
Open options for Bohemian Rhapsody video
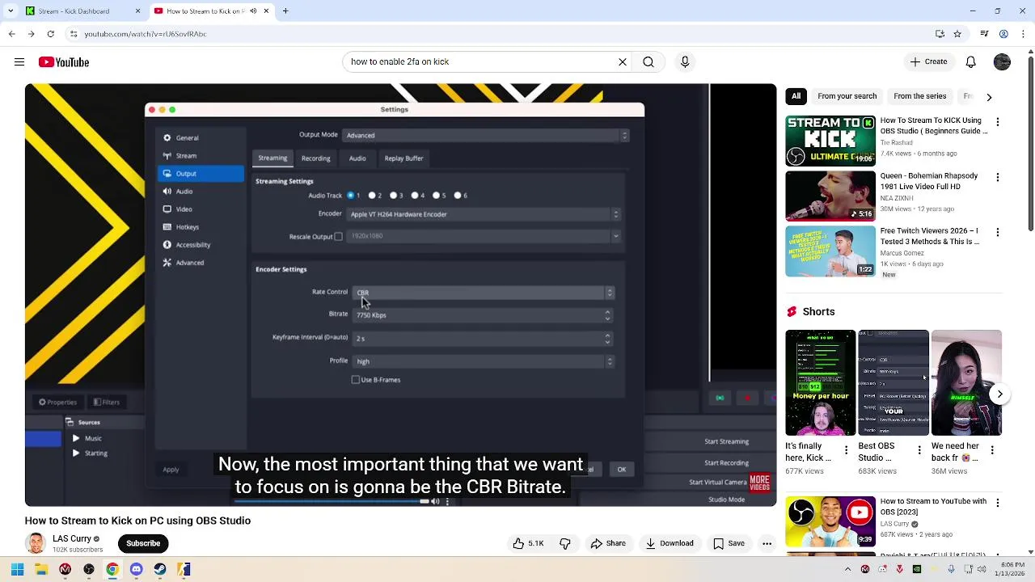tap(998, 177)
